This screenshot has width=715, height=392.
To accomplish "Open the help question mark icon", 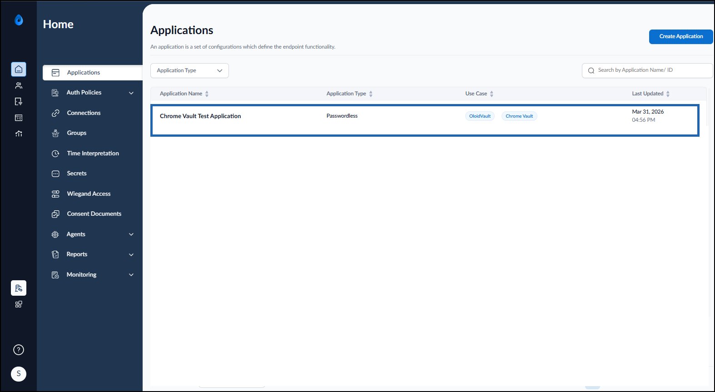I will (x=19, y=350).
